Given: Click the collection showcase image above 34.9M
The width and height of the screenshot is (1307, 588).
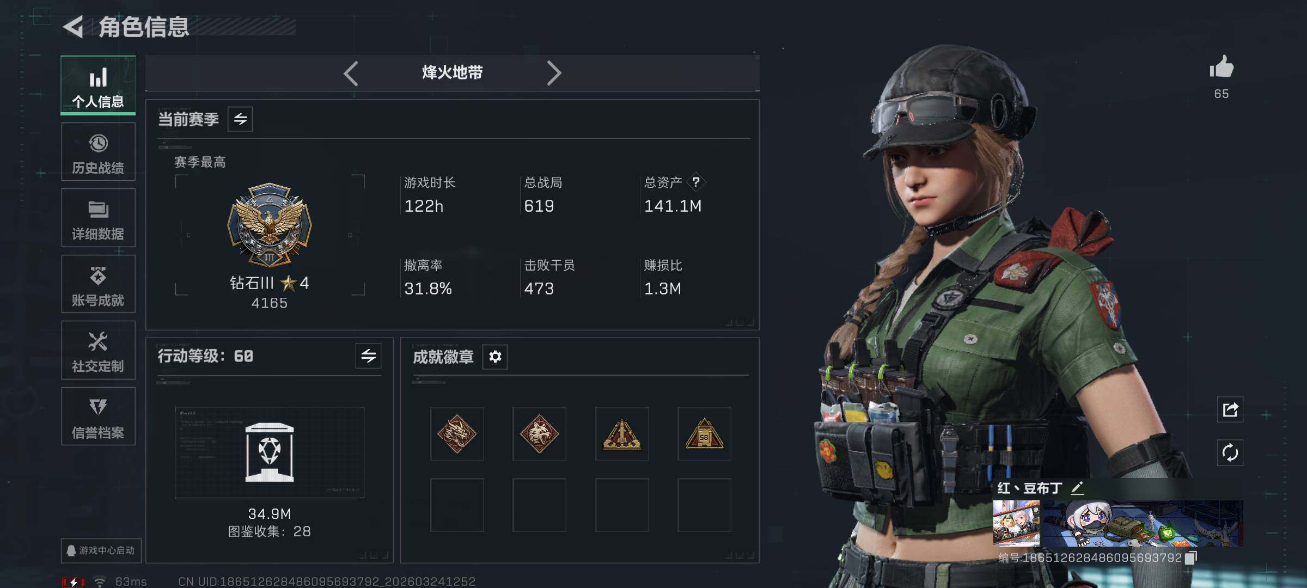Looking at the screenshot, I should 270,452.
